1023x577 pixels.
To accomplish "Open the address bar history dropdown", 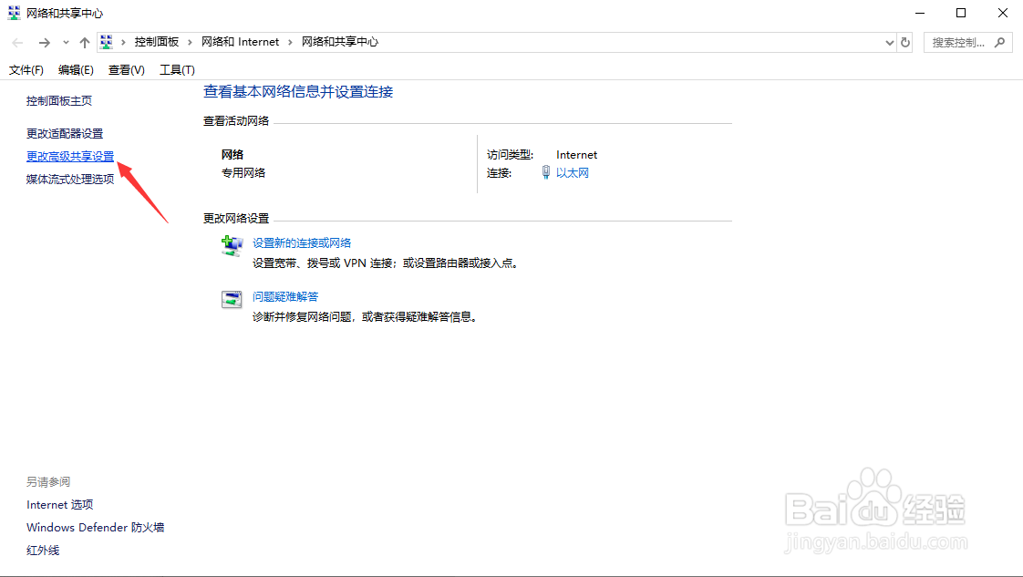I will point(889,42).
